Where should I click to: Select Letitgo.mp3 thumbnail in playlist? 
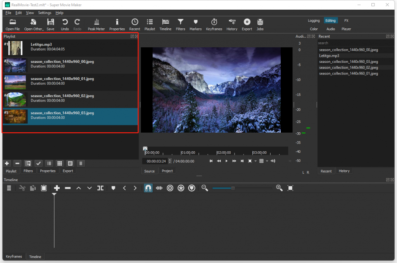16,48
